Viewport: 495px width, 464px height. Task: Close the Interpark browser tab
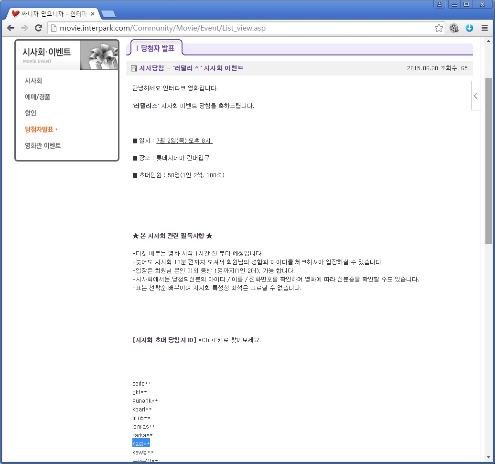pyautogui.click(x=93, y=14)
